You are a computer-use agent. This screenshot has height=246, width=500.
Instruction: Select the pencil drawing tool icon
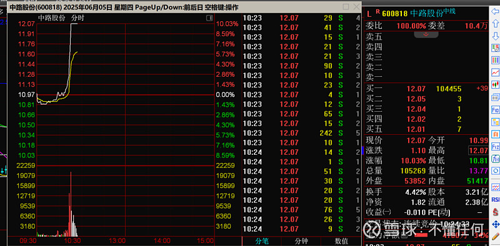[495, 237]
